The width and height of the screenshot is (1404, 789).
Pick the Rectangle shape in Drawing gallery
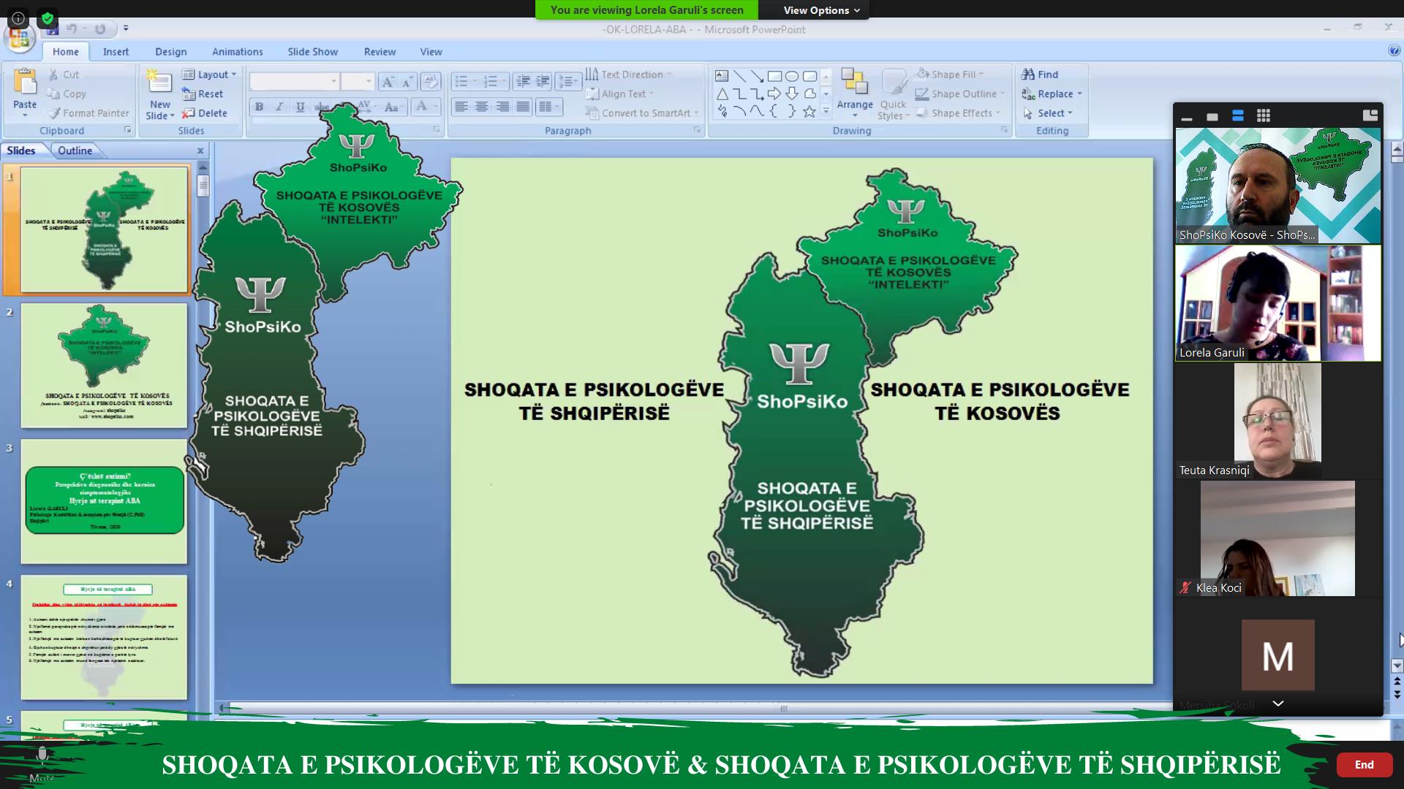pyautogui.click(x=774, y=75)
